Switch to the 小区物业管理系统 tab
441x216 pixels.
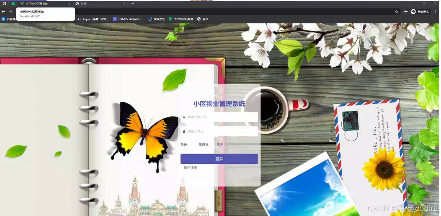45,4
